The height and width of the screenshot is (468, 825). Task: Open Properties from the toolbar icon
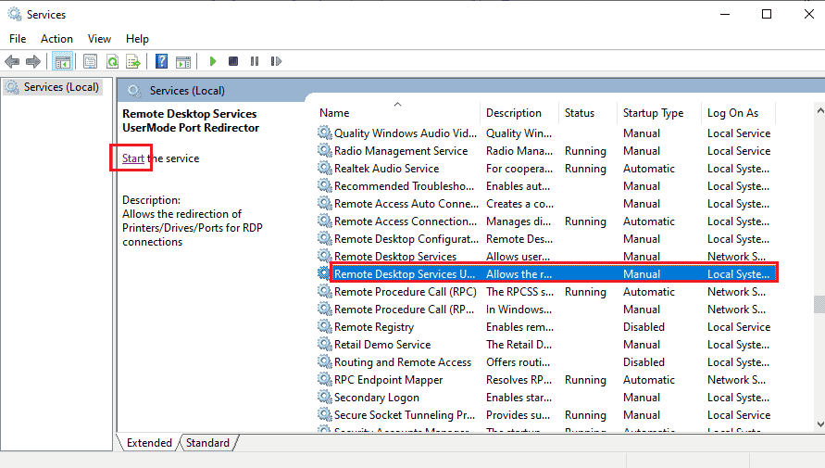click(90, 61)
